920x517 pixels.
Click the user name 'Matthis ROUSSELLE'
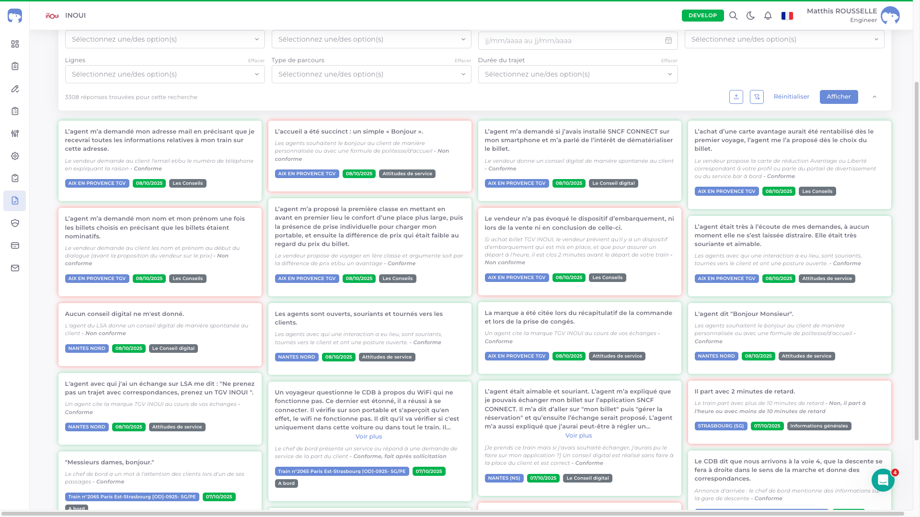click(x=842, y=11)
